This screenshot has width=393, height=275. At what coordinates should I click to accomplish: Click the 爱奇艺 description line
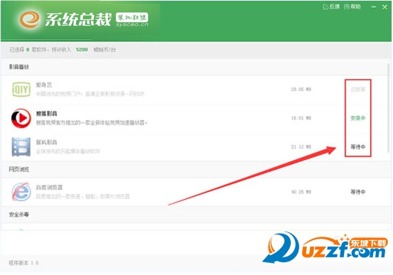[x=90, y=94]
